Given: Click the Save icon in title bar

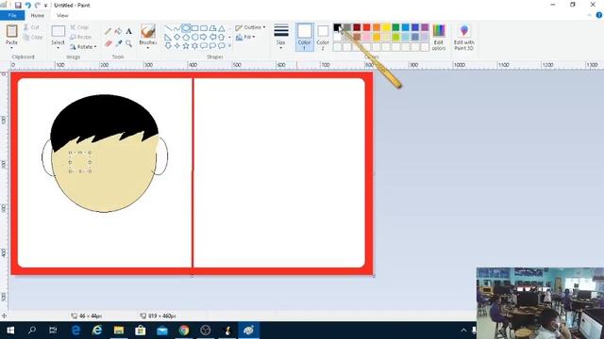Looking at the screenshot, I should point(18,6).
